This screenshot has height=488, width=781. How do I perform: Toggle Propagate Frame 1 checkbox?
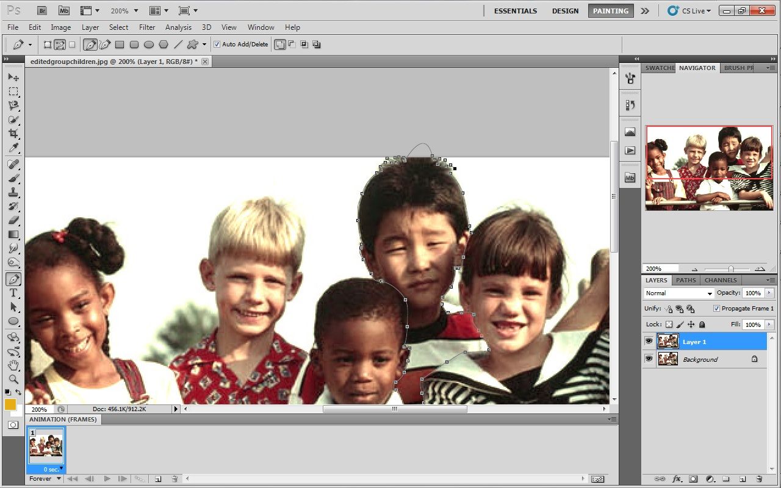tap(716, 309)
